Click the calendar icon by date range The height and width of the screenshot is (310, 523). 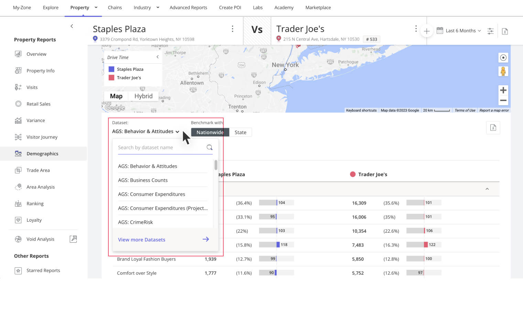coord(440,31)
